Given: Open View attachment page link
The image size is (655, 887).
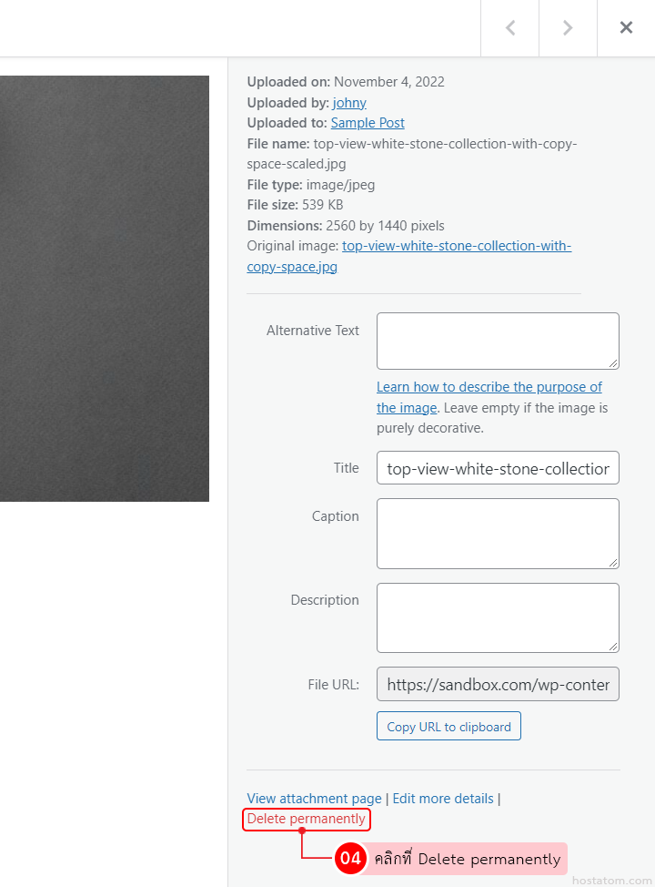Looking at the screenshot, I should [314, 799].
